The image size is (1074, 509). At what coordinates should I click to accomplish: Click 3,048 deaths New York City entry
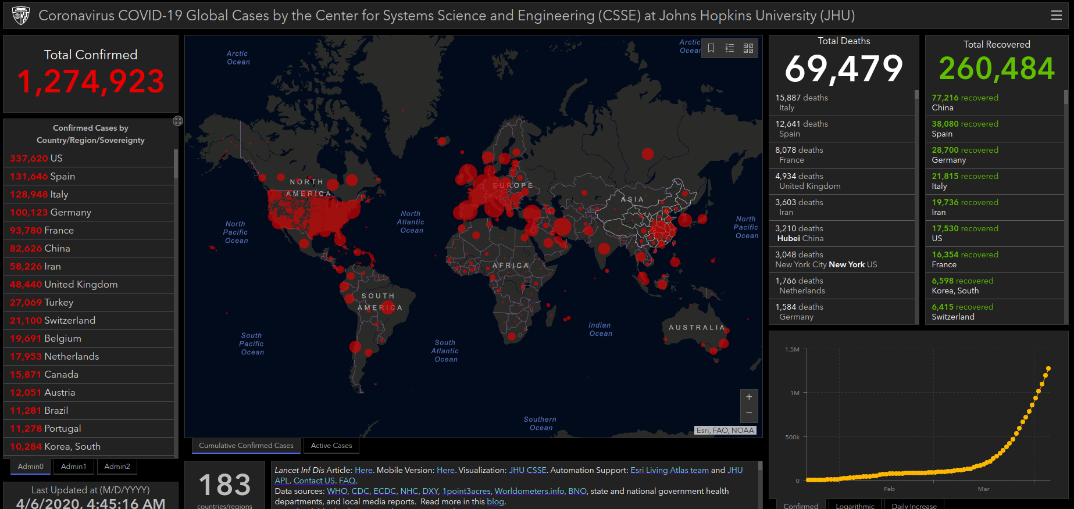click(841, 260)
